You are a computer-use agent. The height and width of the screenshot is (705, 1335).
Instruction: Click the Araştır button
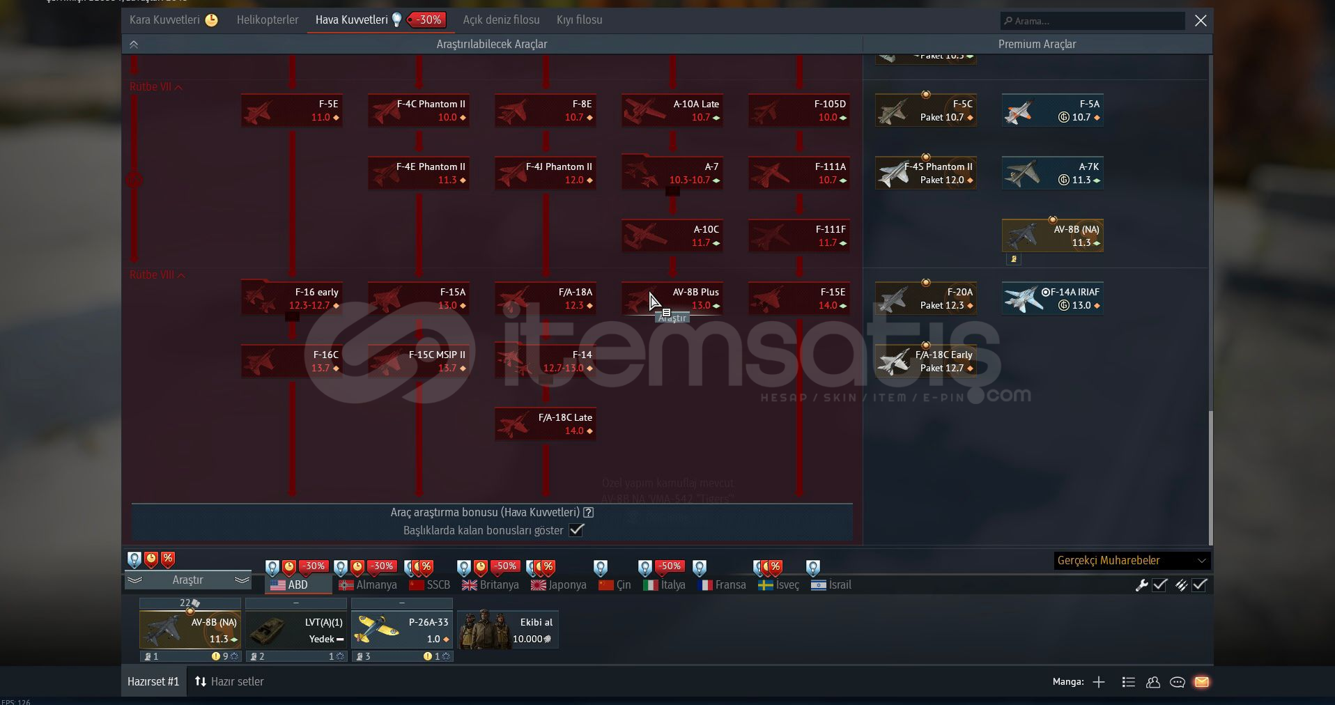tap(188, 580)
